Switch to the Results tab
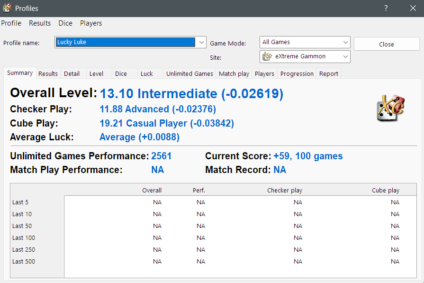 48,73
